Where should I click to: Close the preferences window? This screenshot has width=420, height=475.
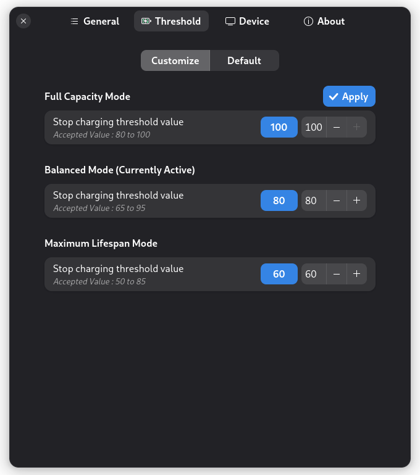[23, 21]
